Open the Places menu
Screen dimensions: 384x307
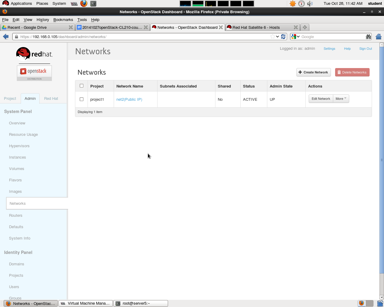42,4
